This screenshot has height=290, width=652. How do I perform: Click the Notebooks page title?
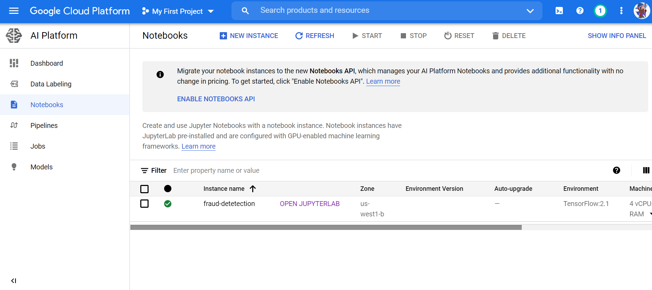coord(165,36)
